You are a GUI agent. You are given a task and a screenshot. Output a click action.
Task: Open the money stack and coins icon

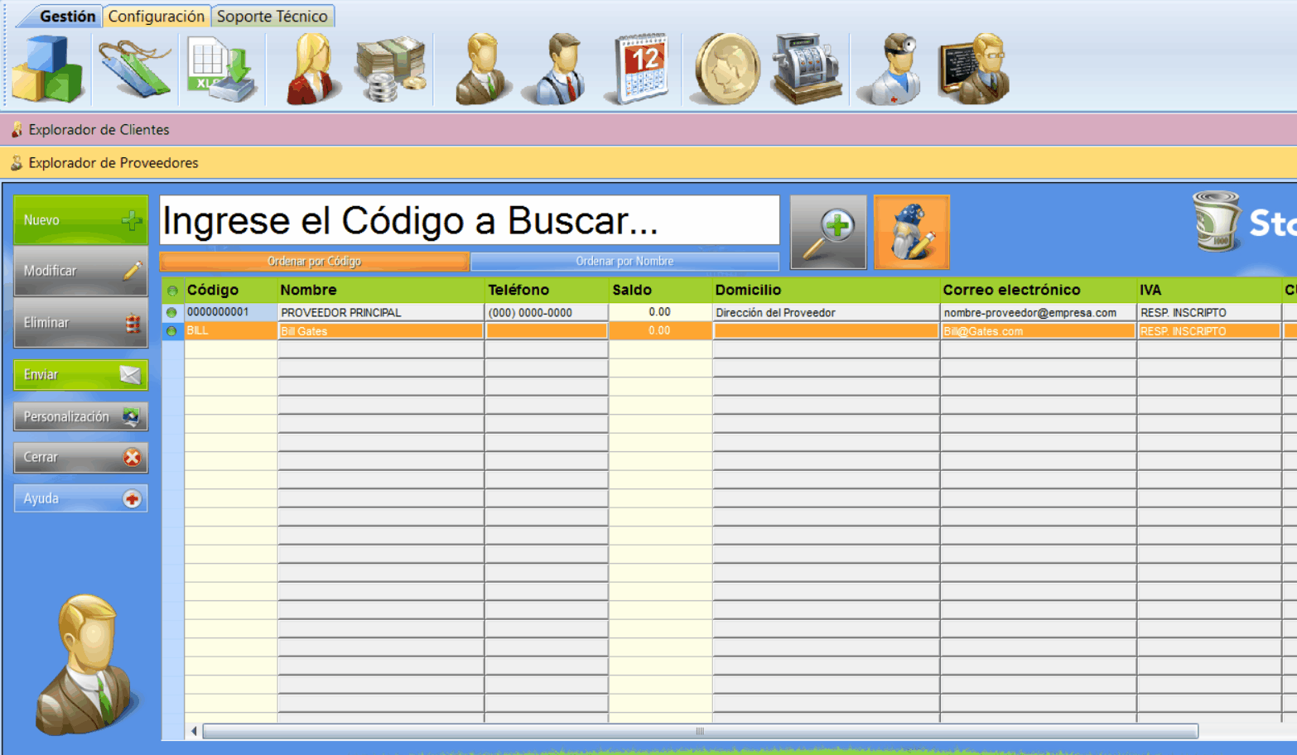[391, 70]
